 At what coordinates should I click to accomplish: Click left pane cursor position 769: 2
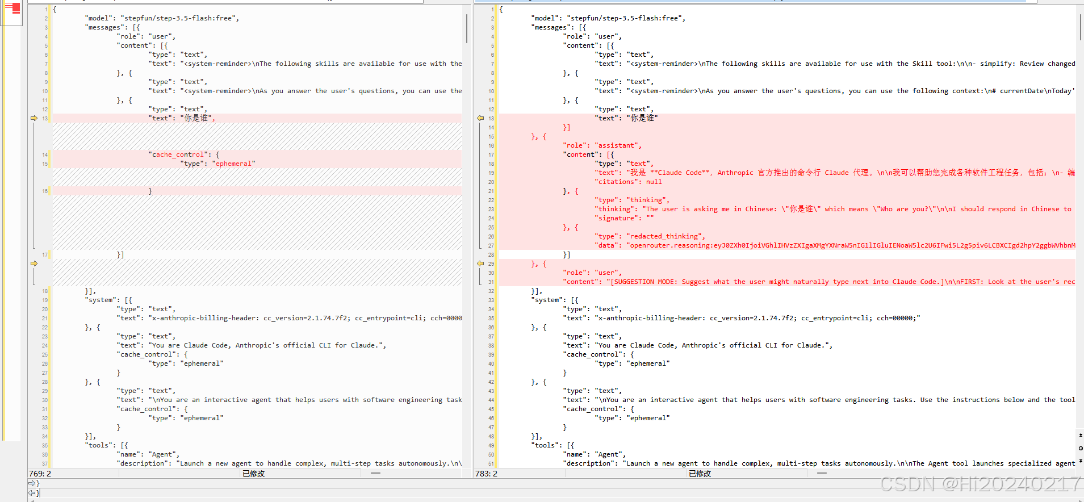(40, 474)
